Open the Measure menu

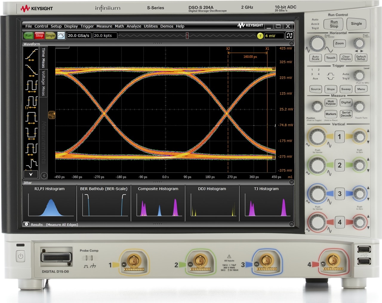coord(104,26)
